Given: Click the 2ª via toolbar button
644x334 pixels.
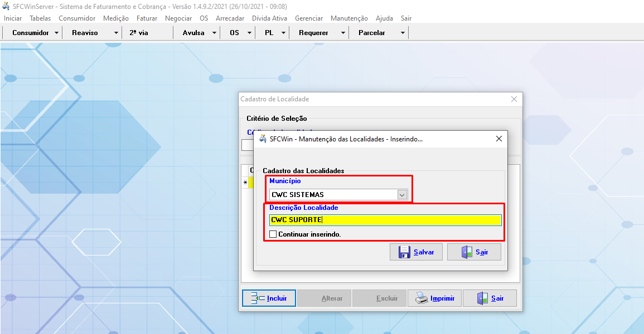Looking at the screenshot, I should [x=139, y=33].
